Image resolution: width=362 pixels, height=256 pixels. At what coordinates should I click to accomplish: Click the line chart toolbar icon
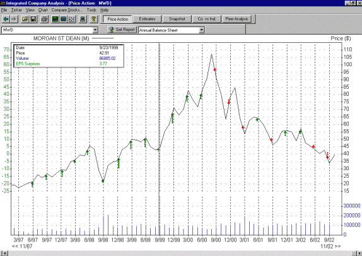coord(72,19)
